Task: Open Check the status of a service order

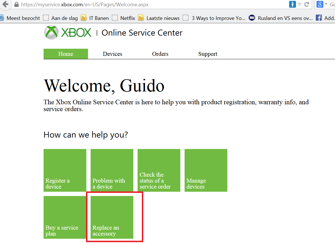Action: pyautogui.click(x=159, y=170)
